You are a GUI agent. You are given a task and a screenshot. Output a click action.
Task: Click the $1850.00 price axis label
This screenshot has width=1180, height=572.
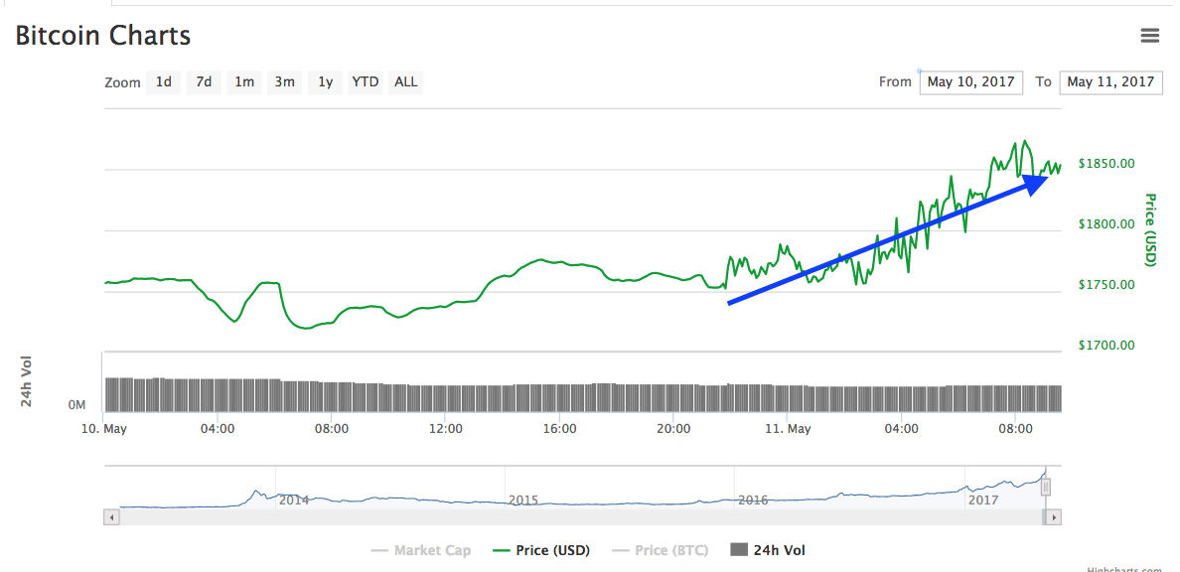[x=1106, y=163]
